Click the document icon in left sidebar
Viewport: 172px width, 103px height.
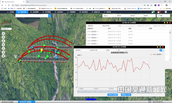(3, 52)
